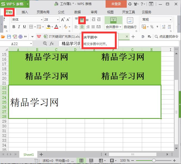Decrease the cell indent

click(93, 19)
